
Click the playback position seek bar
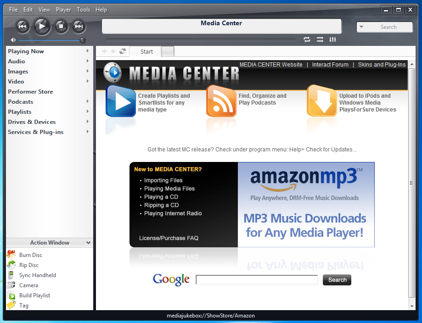pyautogui.click(x=201, y=40)
